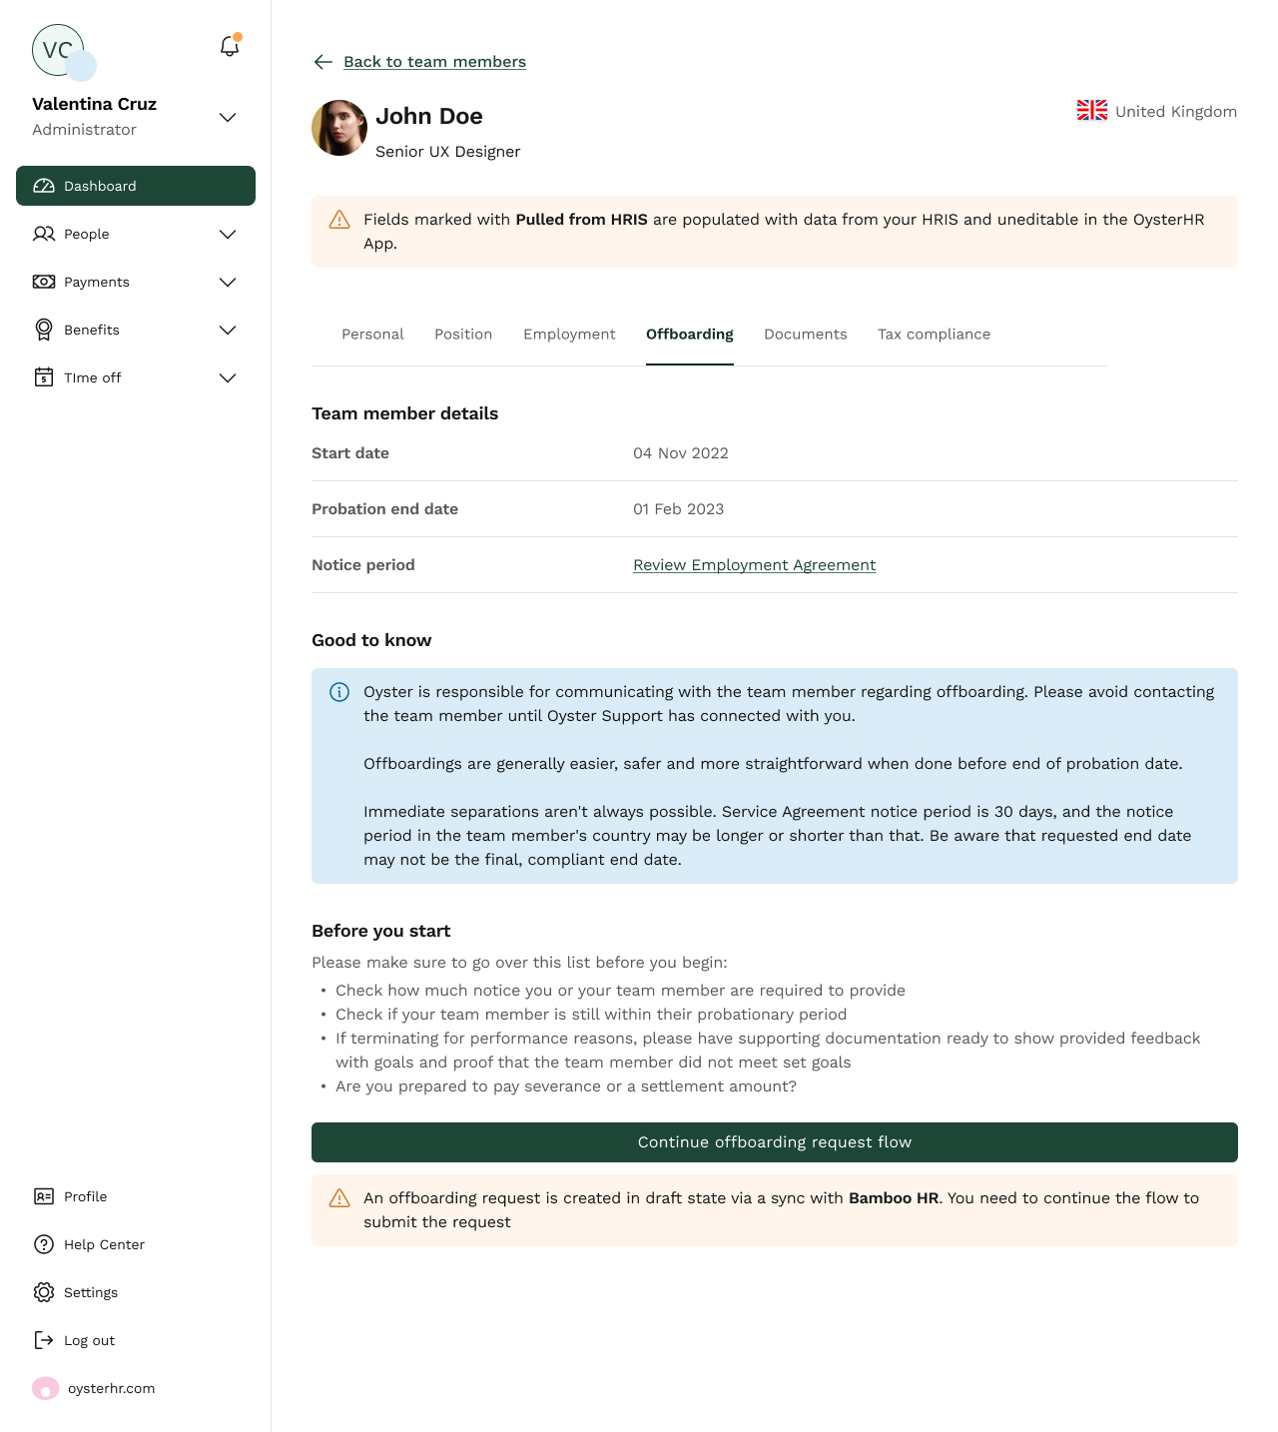
Task: Click the Good to know heading
Action: [371, 640]
